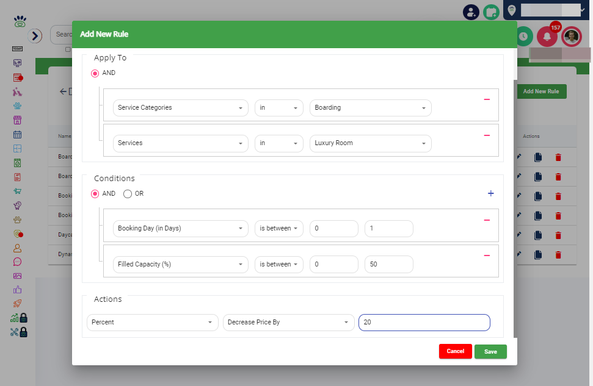Select the OR radio under Conditions
Viewport: 593px width, 386px height.
128,194
